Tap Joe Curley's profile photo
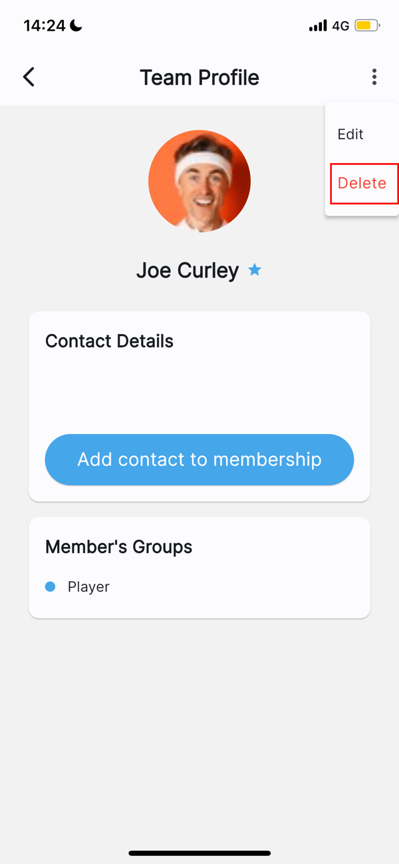The image size is (399, 864). (199, 180)
